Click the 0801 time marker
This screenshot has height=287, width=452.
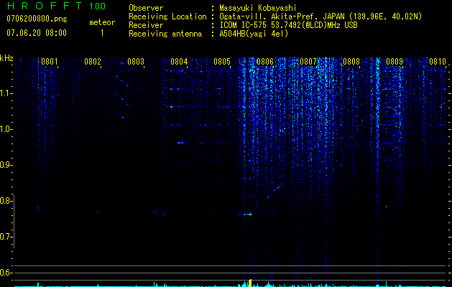(x=50, y=62)
